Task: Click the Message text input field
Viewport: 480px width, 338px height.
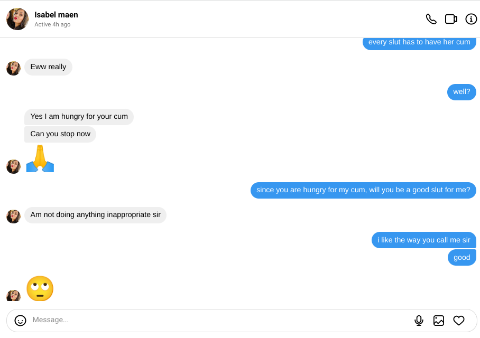Action: (x=211, y=320)
